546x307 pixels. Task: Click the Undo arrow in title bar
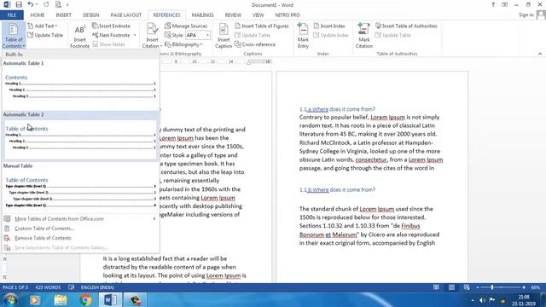(x=31, y=5)
